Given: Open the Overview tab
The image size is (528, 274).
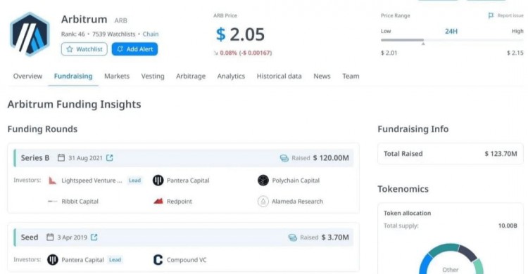Looking at the screenshot, I should (x=27, y=77).
